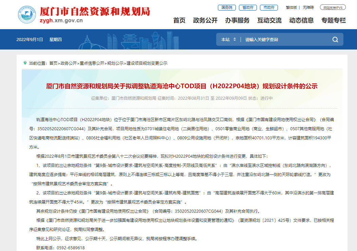The height and width of the screenshot is (251, 357).
Task: Go to 政务公开 in the breadcrumb
Action: 69,63
